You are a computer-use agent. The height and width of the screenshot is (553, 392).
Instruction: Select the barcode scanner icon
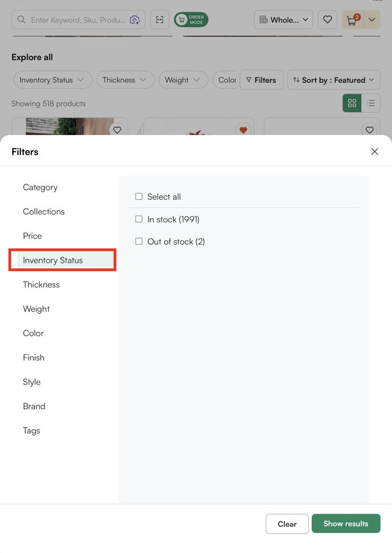coord(159,19)
